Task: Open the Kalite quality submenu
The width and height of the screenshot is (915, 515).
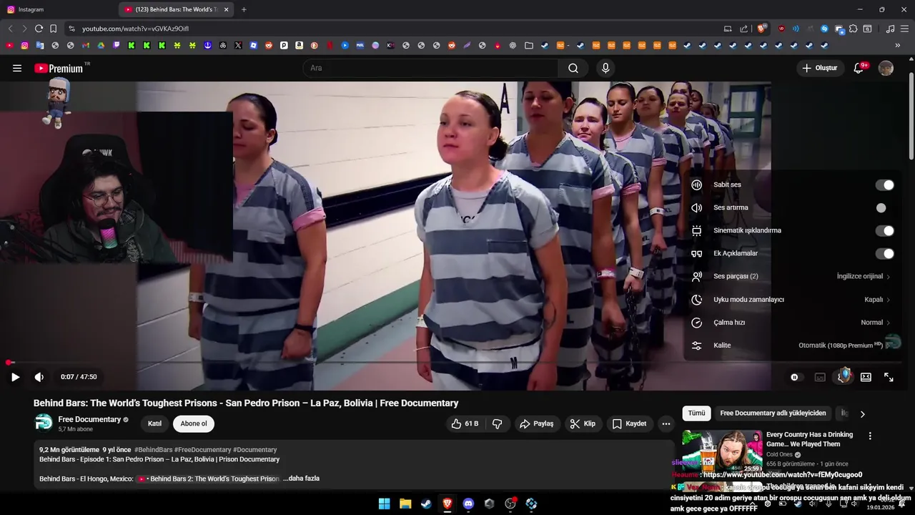Action: [791, 345]
